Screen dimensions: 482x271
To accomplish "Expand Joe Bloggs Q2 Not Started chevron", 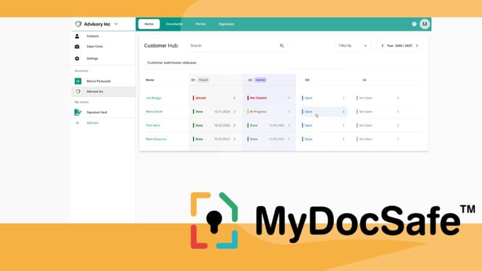I will click(x=289, y=98).
